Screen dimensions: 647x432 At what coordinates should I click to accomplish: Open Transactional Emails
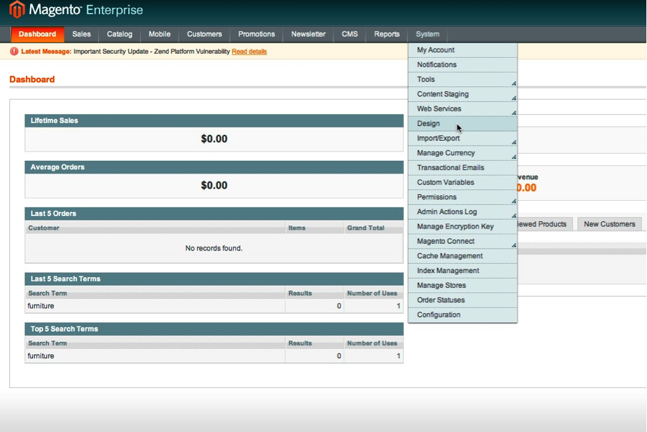click(462, 167)
